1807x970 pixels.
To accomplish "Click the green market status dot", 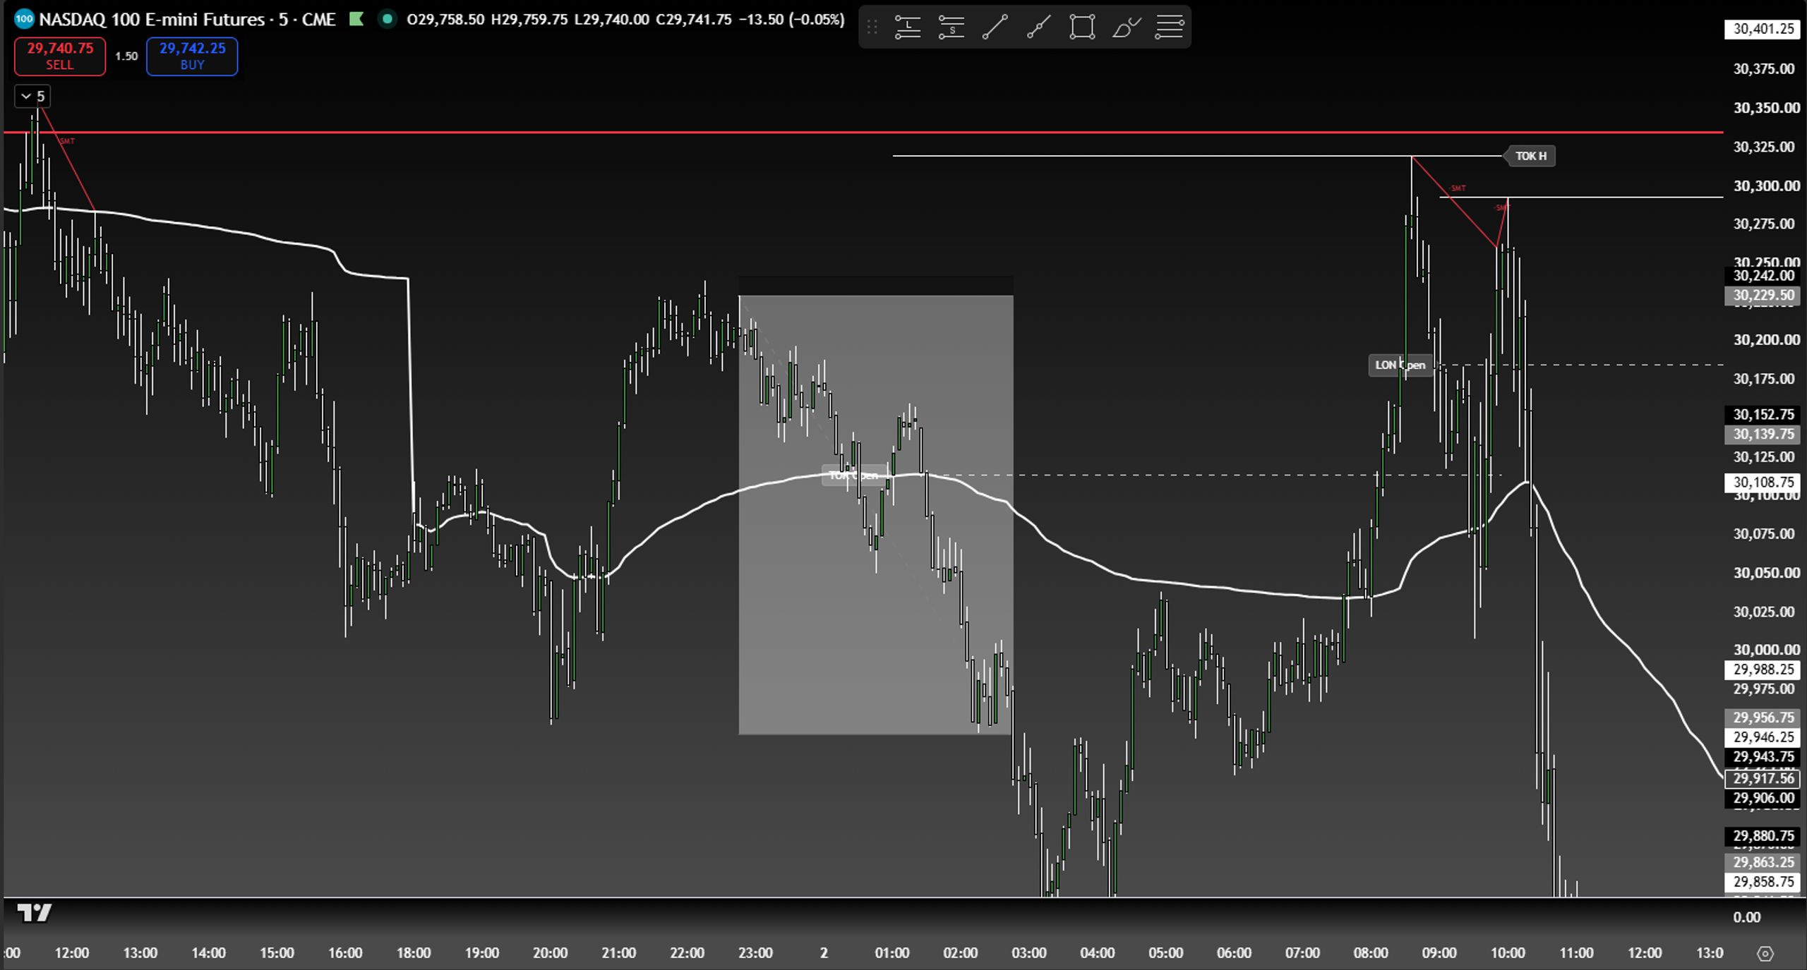I will pyautogui.click(x=387, y=19).
